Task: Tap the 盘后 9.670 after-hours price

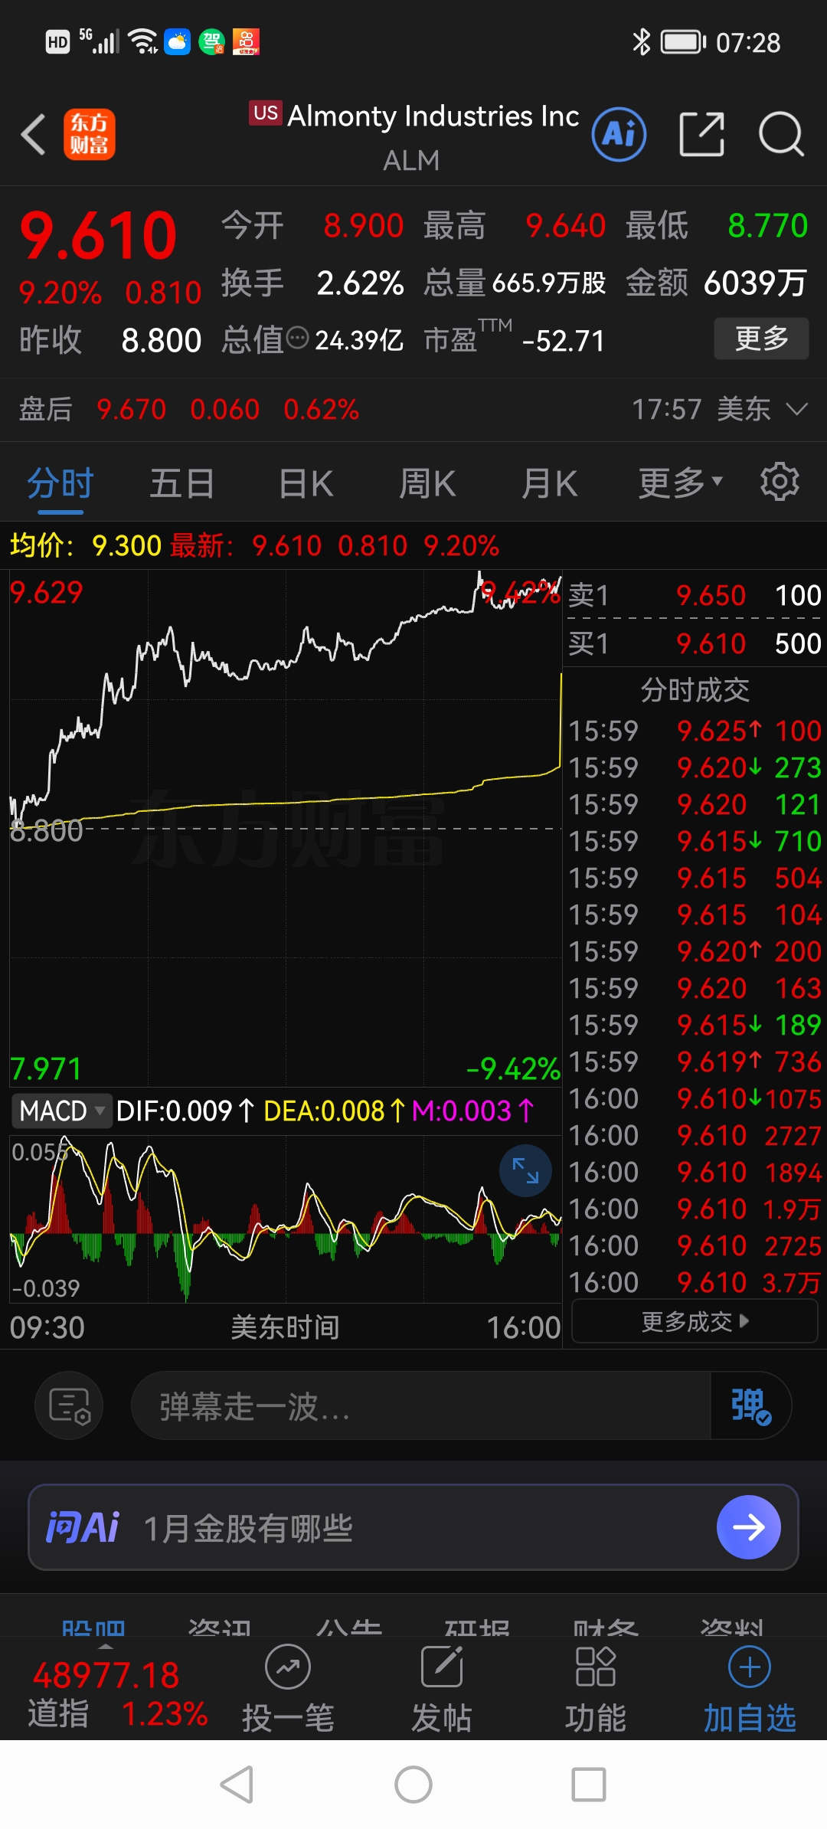Action: pyautogui.click(x=131, y=409)
